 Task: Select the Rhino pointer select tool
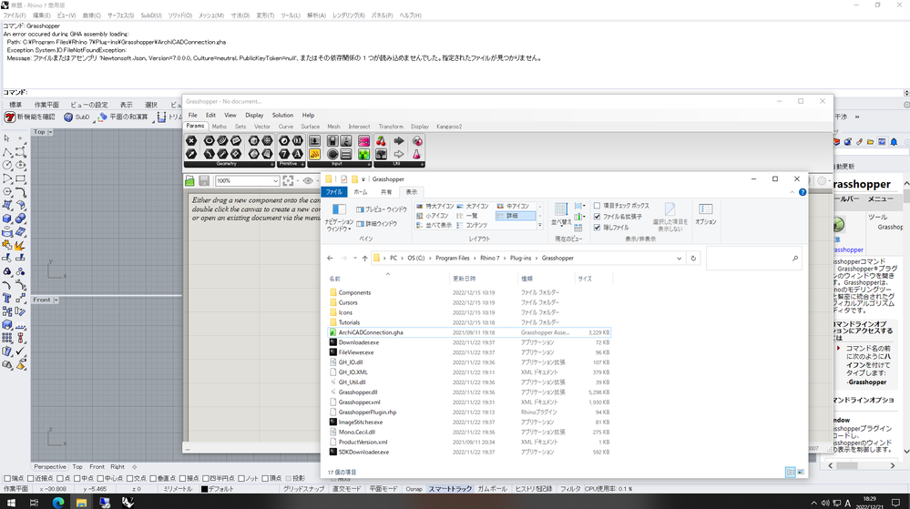pyautogui.click(x=7, y=138)
